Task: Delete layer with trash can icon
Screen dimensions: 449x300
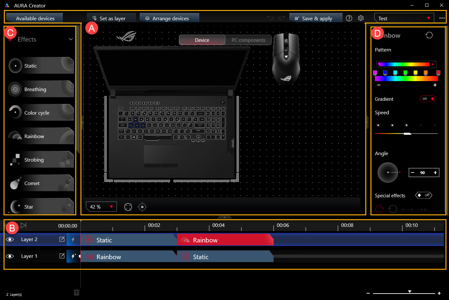Action: [x=77, y=292]
